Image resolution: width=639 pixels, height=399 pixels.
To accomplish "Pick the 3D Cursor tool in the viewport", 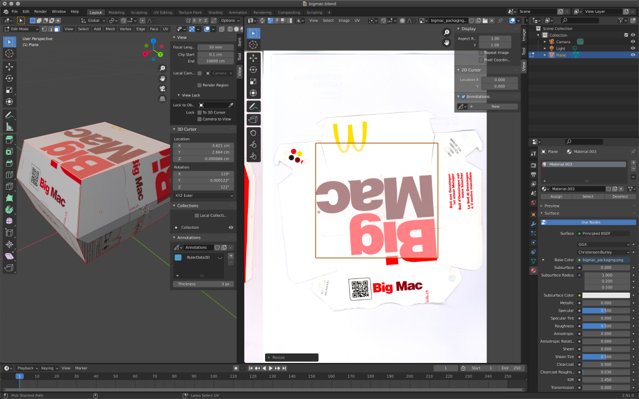I will [9, 53].
